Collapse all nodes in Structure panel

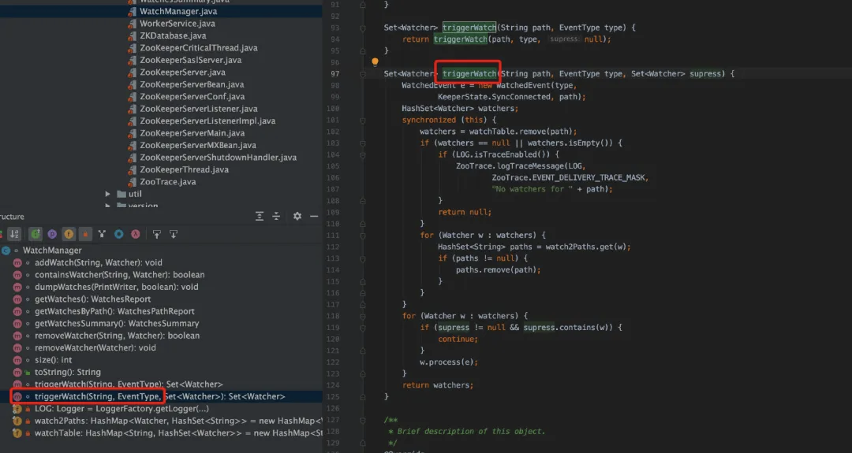276,217
